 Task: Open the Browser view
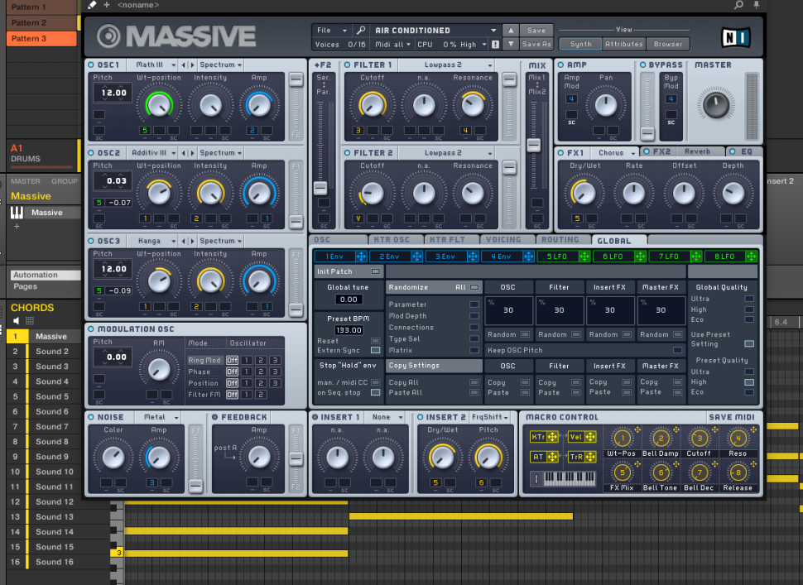[x=669, y=45]
